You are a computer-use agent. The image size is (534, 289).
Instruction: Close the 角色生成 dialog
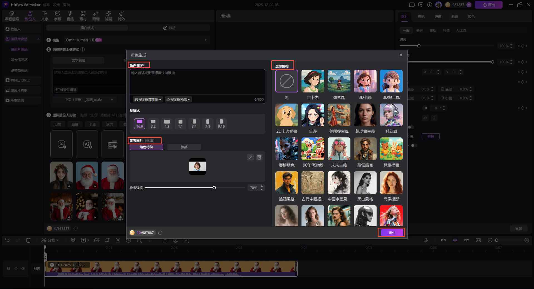click(401, 55)
